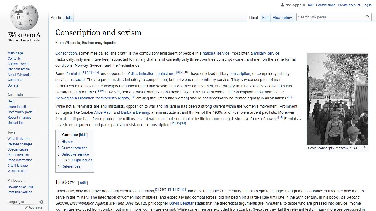Open Page information link
This screenshot has height=211, width=376.
point(20,160)
